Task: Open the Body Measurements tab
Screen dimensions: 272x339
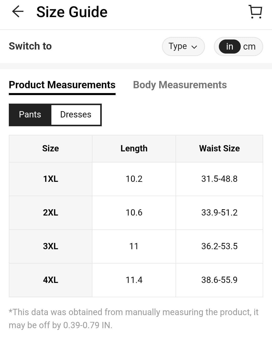Action: coord(180,85)
